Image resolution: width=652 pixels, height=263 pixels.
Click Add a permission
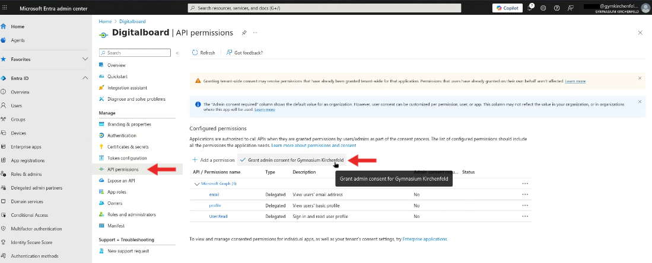point(214,160)
